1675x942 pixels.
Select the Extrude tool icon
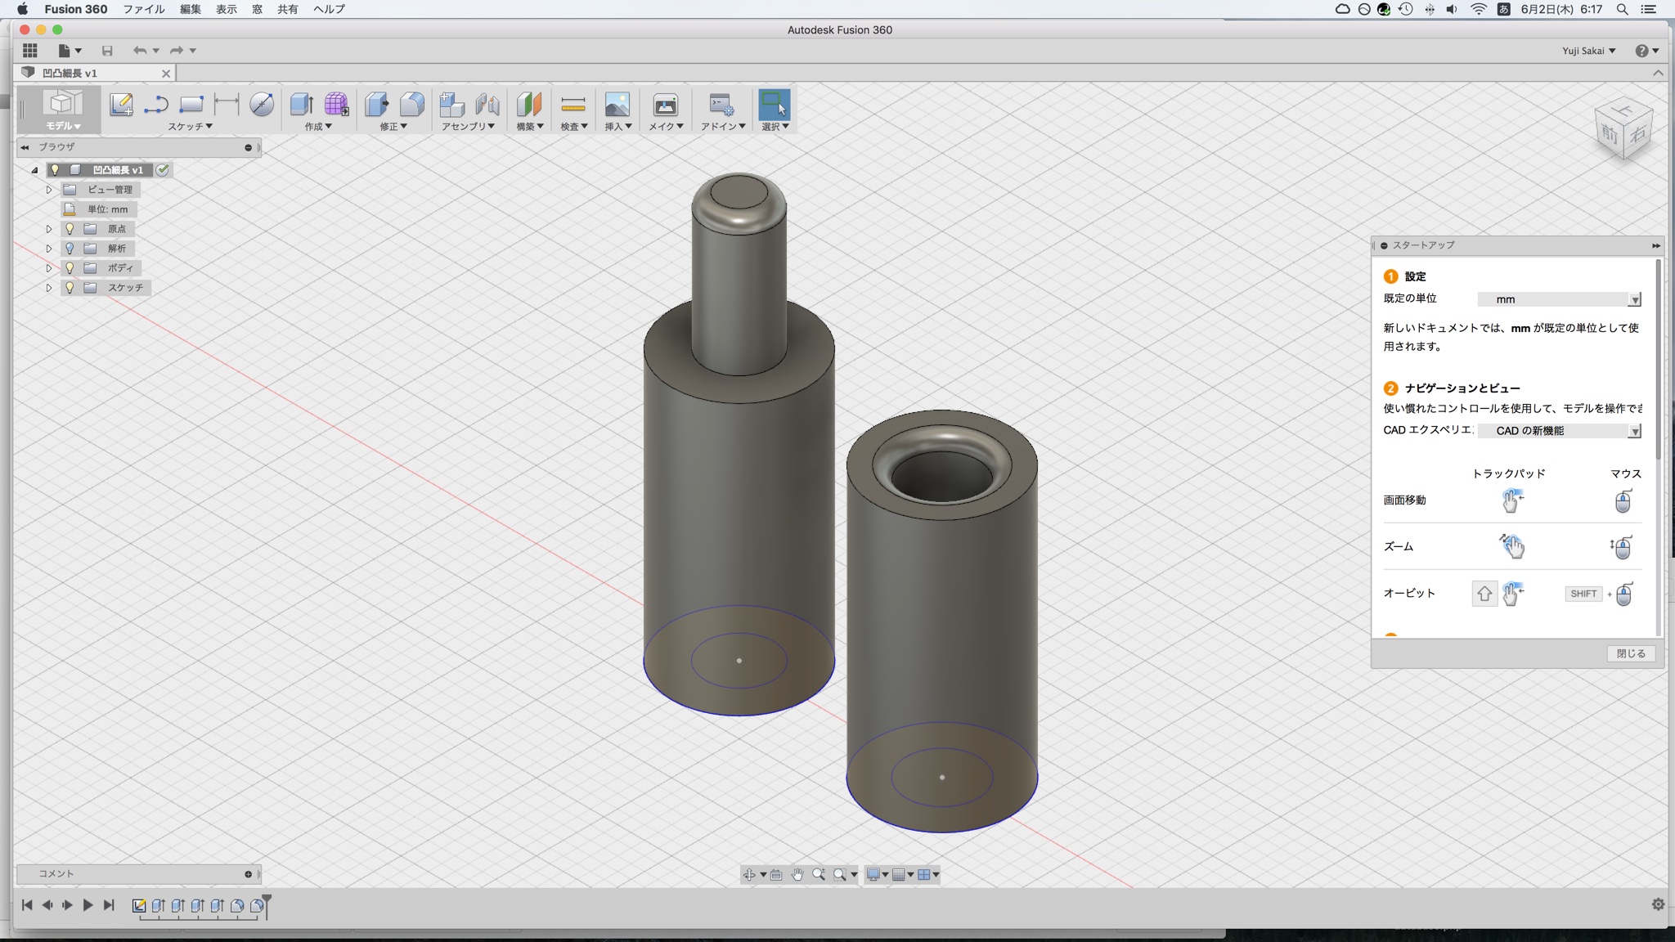pos(301,105)
